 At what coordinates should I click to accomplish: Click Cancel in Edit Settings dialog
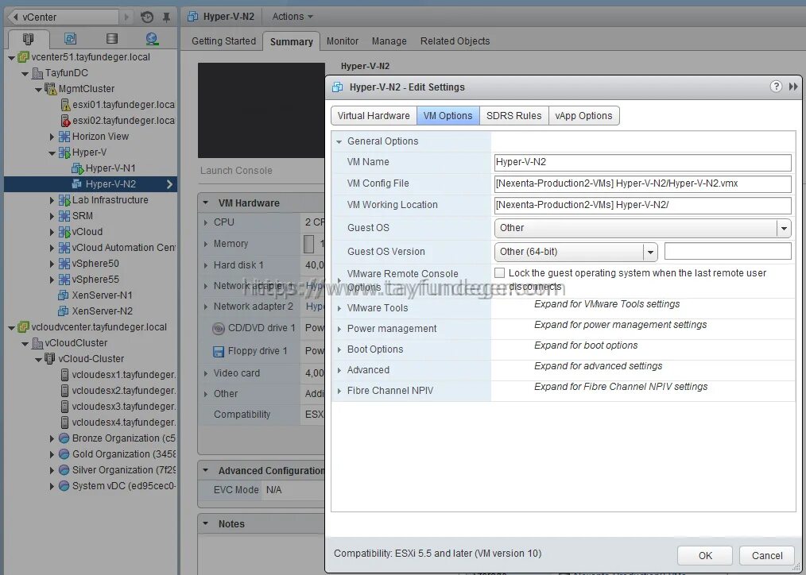767,555
